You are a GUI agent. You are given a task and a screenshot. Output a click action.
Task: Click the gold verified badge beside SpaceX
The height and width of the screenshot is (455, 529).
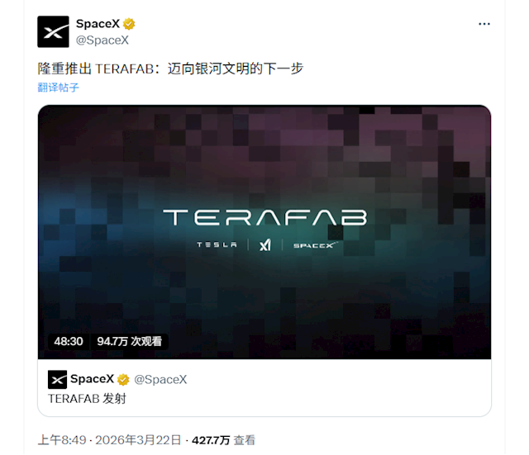pos(129,24)
